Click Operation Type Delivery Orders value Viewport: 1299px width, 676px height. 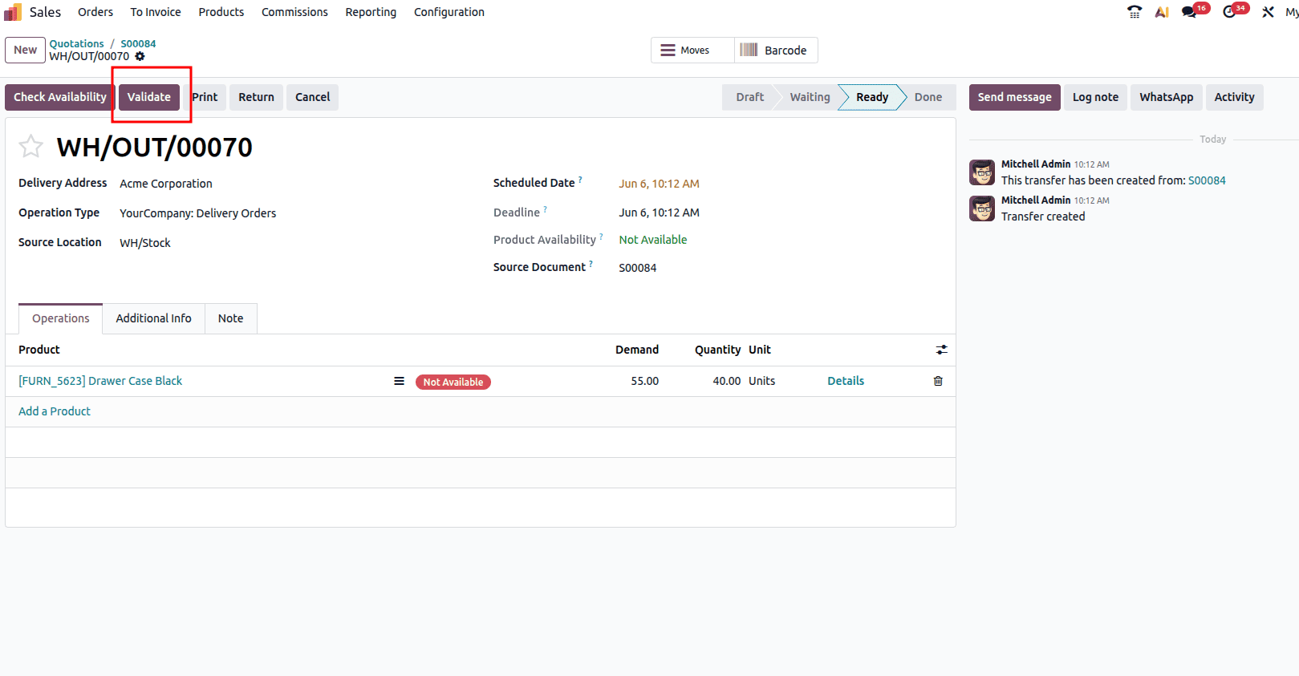[197, 213]
